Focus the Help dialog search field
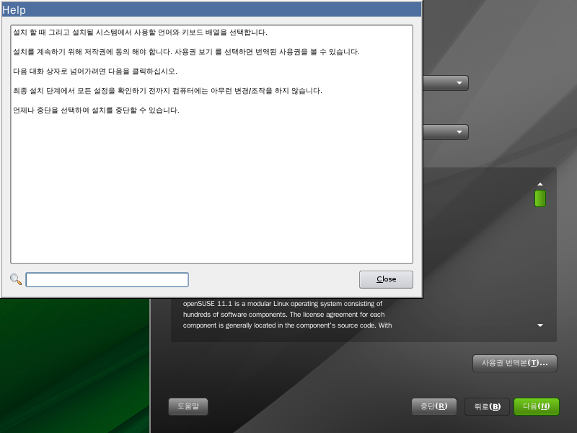Image resolution: width=577 pixels, height=433 pixels. click(107, 279)
